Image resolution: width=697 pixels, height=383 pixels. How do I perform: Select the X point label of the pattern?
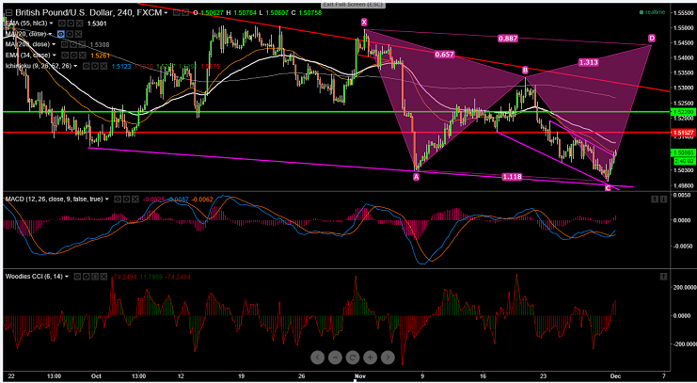click(364, 22)
